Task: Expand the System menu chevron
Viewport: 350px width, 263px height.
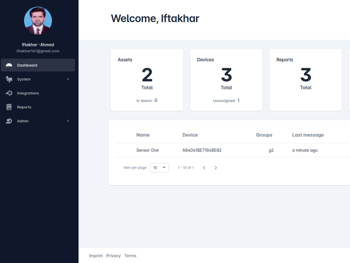Action: pos(68,79)
